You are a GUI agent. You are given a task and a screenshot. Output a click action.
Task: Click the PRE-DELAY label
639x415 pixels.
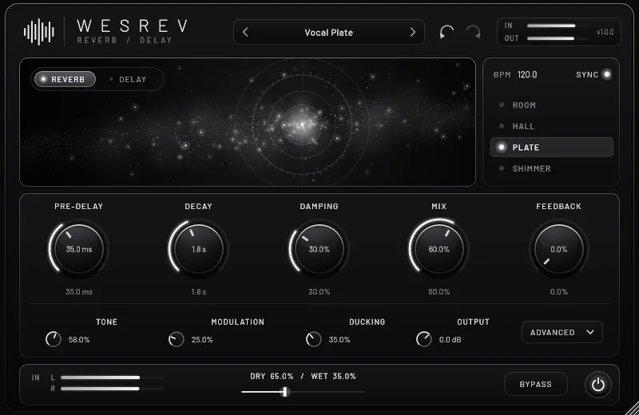coord(78,206)
